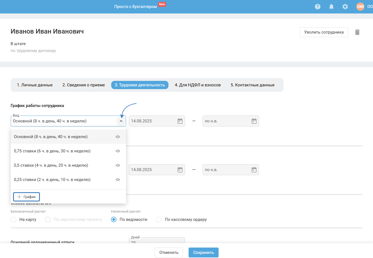Open '5. Контактные данные' tab

pos(252,85)
